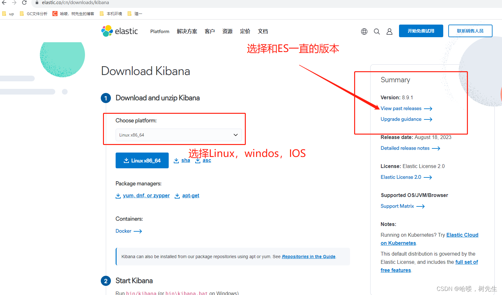Click arrow beside Elastic License 2.0 link

pyautogui.click(x=428, y=177)
